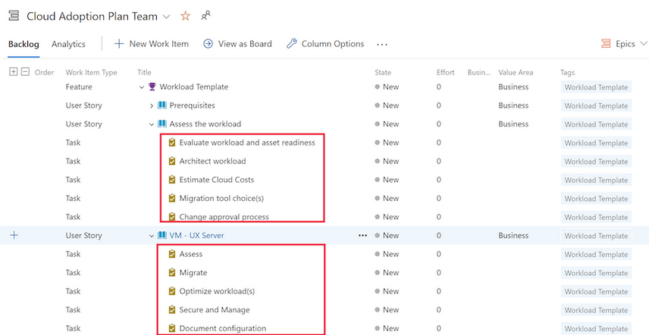Open the team members icon
Screen dimensions: 649x335
click(205, 16)
